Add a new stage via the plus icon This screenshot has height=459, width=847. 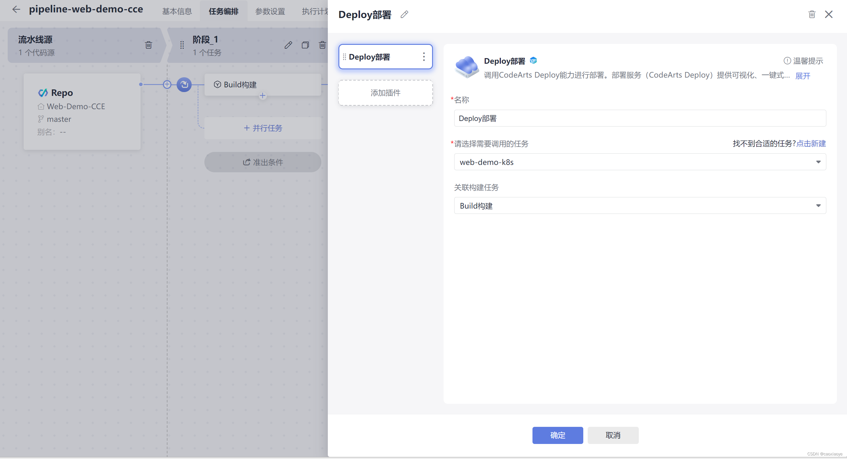click(x=167, y=84)
